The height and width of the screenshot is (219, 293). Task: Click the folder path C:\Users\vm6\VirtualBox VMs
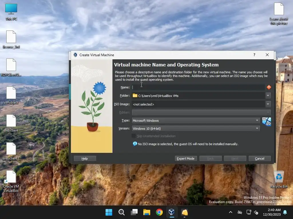pos(158,96)
